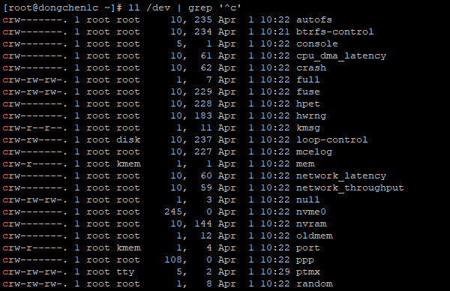This screenshot has height=291, width=450.
Task: Click the tty group of ptmx
Action: [125, 272]
